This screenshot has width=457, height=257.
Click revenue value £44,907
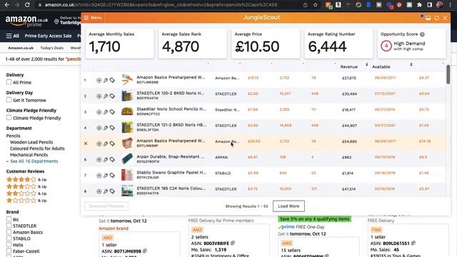[349, 126]
